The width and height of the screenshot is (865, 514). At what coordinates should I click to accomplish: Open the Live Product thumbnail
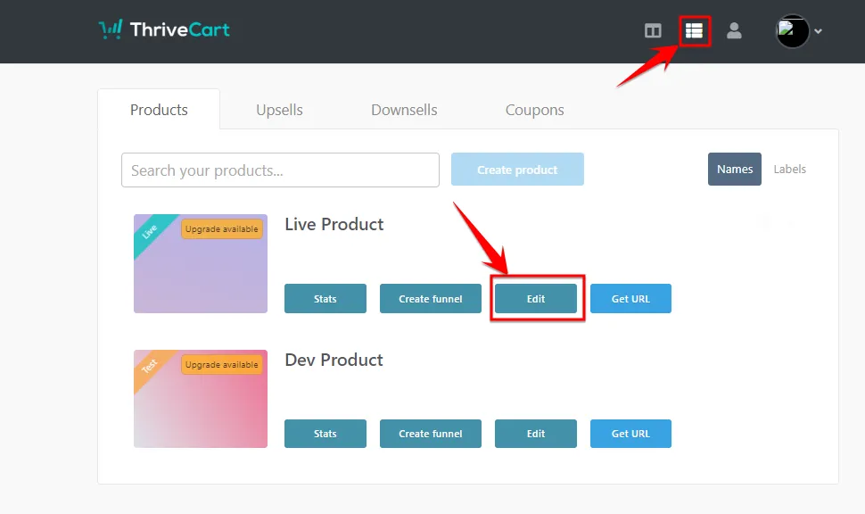coord(201,264)
